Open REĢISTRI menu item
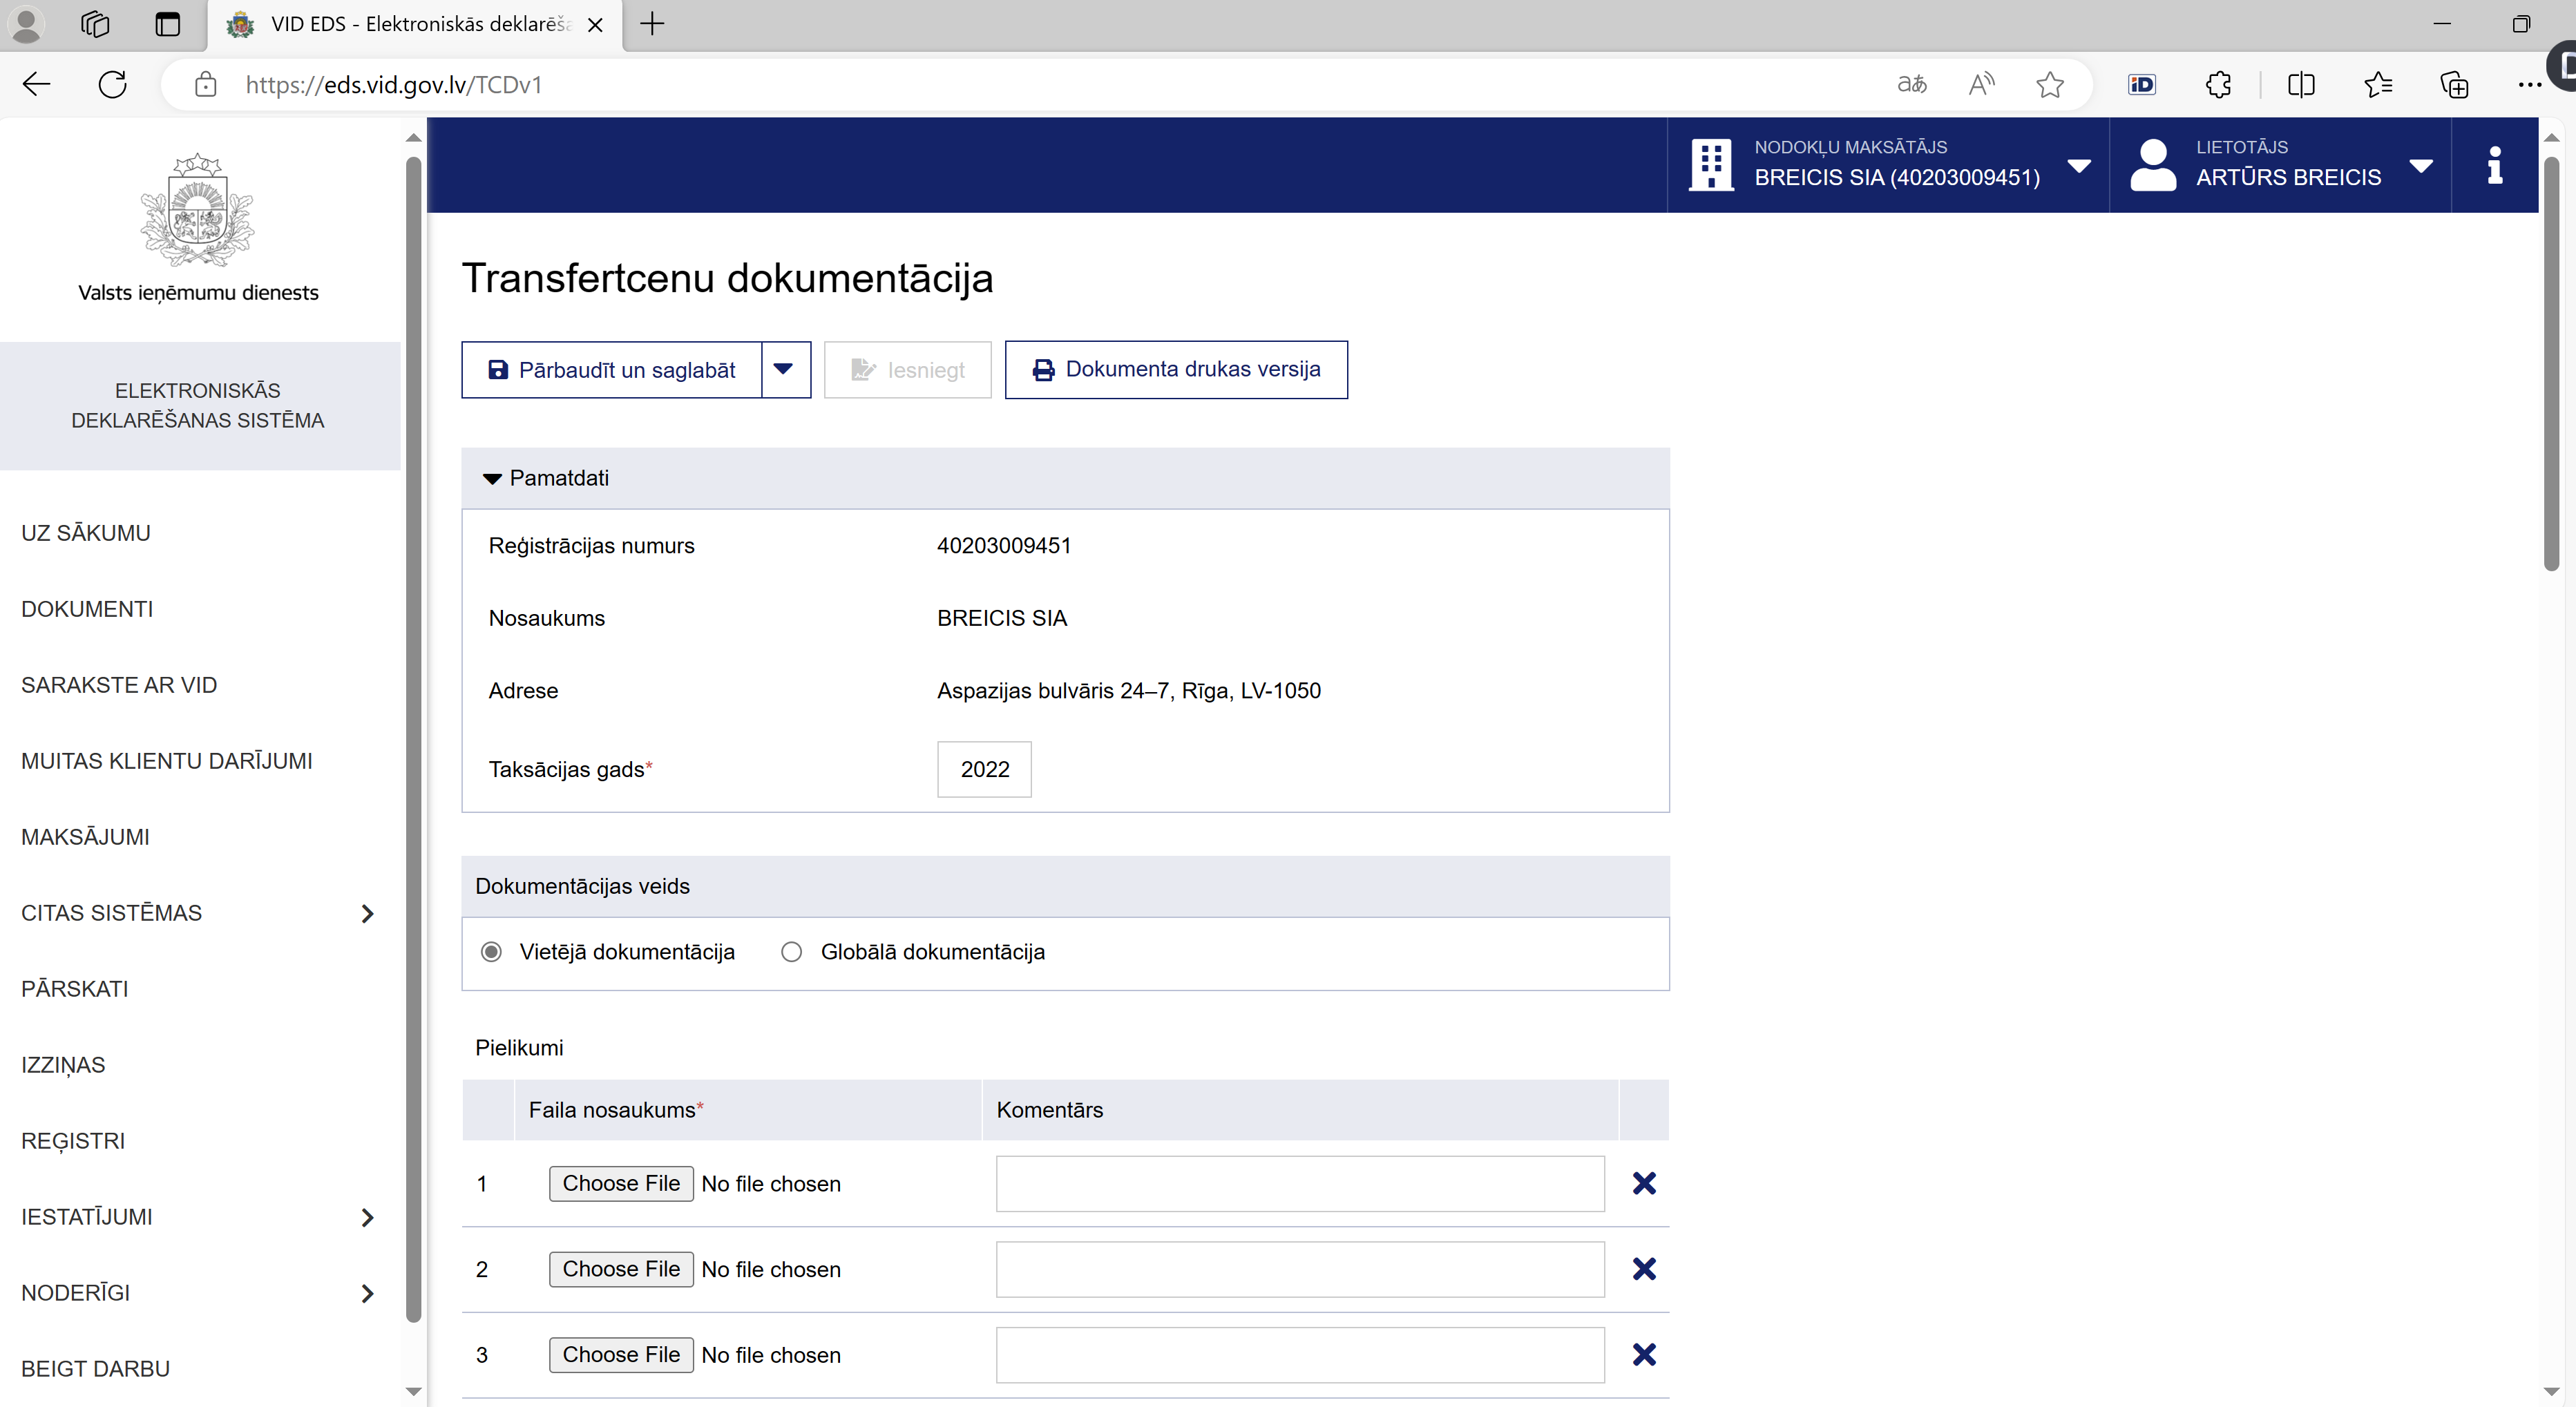Screen dimensions: 2576x1407 pyautogui.click(x=73, y=1141)
